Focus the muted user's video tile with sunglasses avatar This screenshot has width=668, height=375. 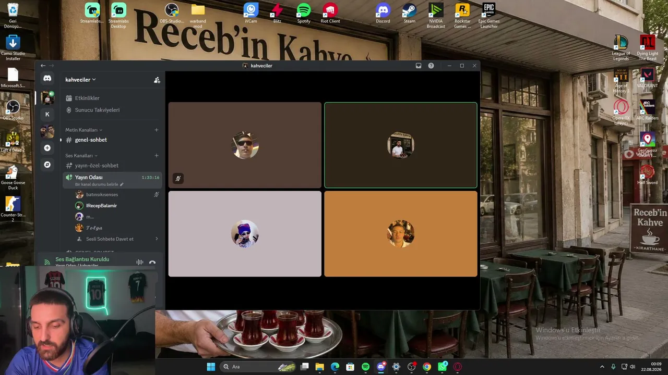click(x=245, y=145)
